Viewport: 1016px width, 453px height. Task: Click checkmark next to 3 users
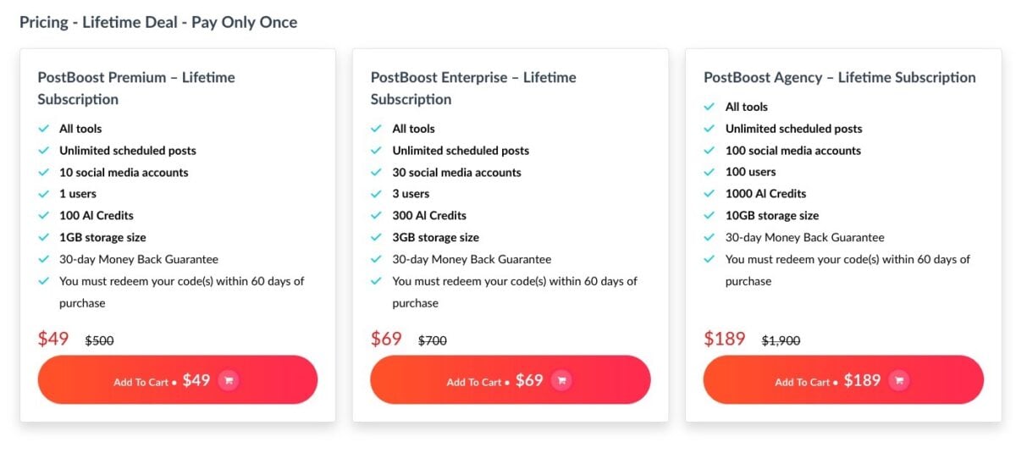[x=377, y=194]
